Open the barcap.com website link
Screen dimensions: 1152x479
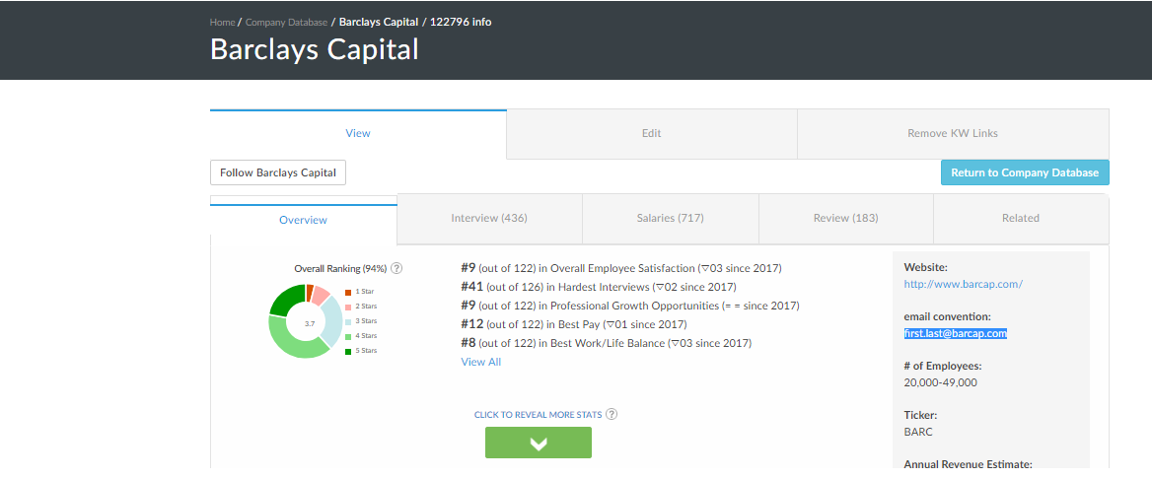coord(963,284)
